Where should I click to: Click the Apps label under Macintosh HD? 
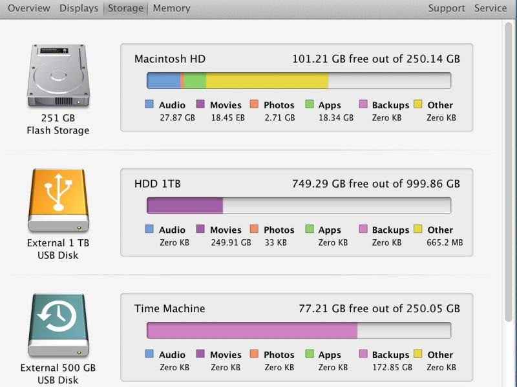click(330, 105)
